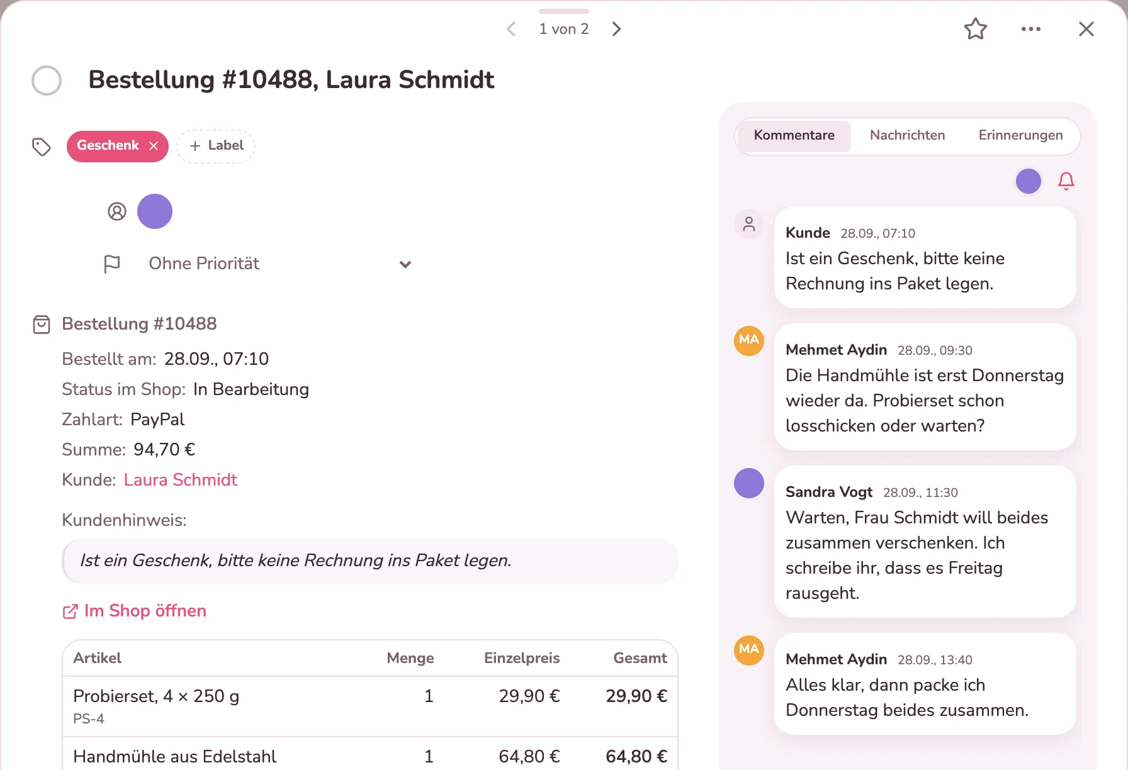Click the PS-4 article SKU

89,718
